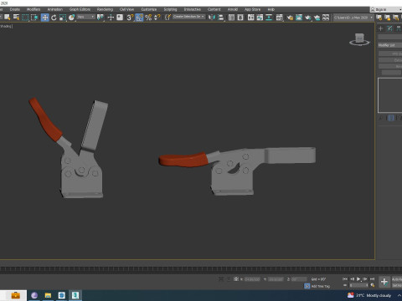Open the Curve Editor icon
The height and width of the screenshot is (301, 402).
(260, 18)
